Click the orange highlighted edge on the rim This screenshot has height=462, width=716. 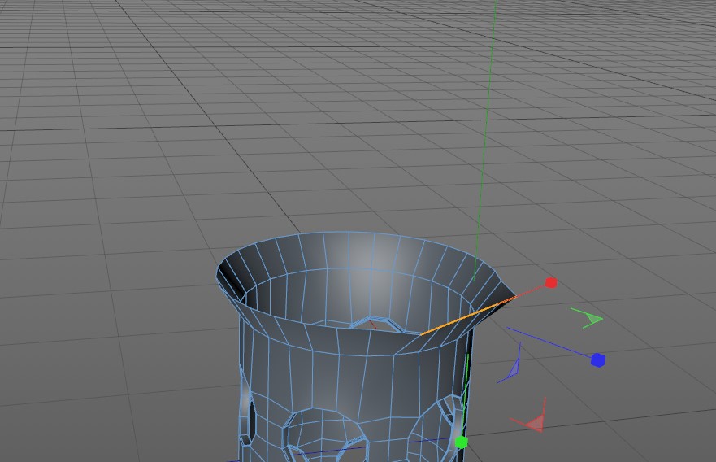click(x=467, y=316)
